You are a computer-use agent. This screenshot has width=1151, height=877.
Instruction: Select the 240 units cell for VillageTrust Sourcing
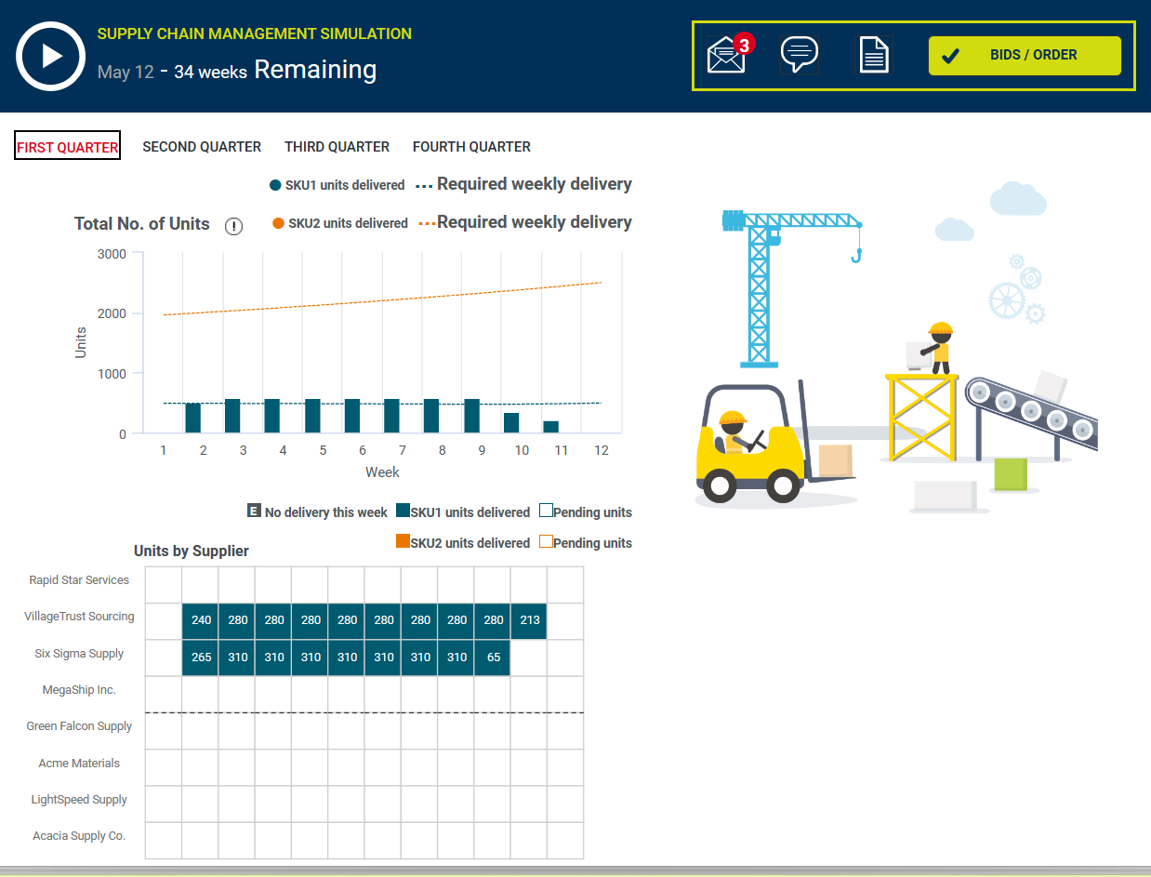(x=200, y=620)
